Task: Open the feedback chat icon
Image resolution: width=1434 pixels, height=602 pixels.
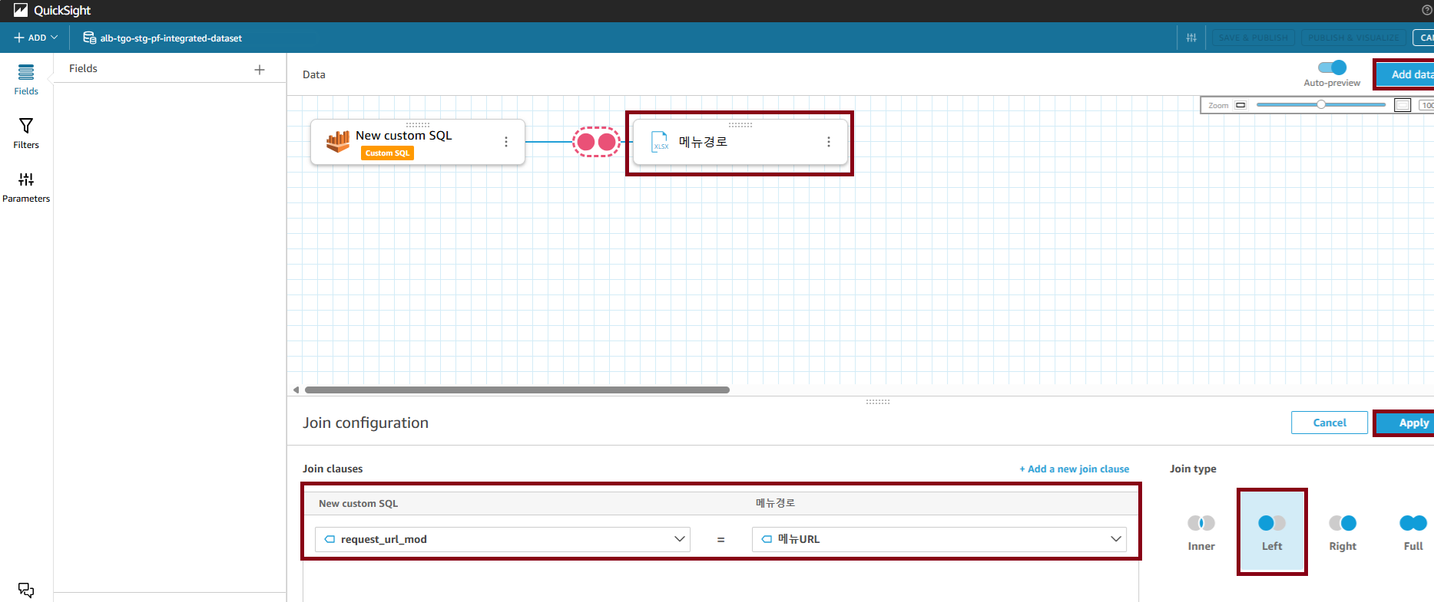Action: (26, 590)
